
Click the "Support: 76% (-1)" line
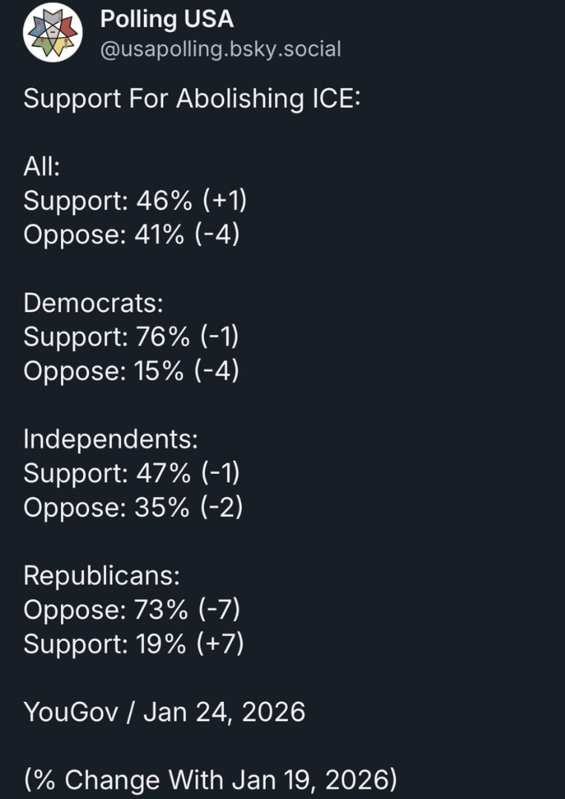point(131,336)
